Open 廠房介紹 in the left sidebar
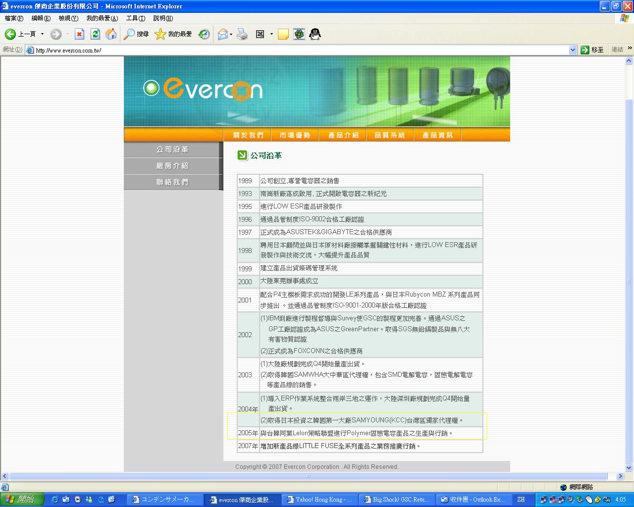Image resolution: width=634 pixels, height=507 pixels. [x=172, y=166]
